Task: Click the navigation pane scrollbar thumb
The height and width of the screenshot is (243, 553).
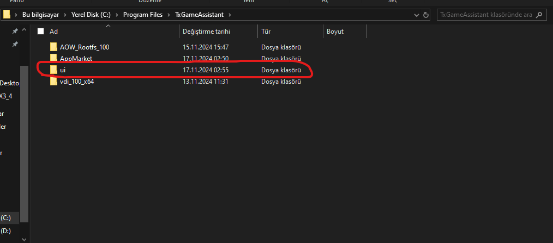Action: [x=24, y=144]
